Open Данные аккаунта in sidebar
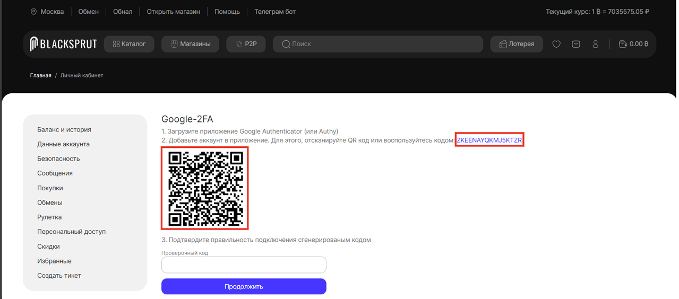The width and height of the screenshot is (679, 299). pyautogui.click(x=63, y=144)
